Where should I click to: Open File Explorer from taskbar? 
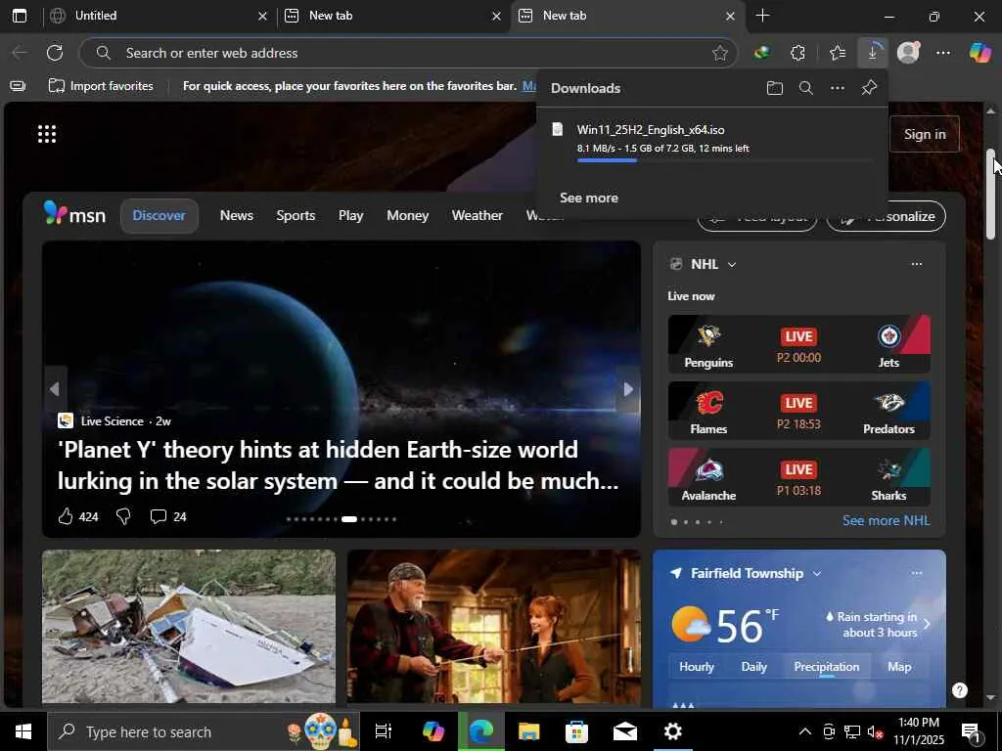point(528,731)
